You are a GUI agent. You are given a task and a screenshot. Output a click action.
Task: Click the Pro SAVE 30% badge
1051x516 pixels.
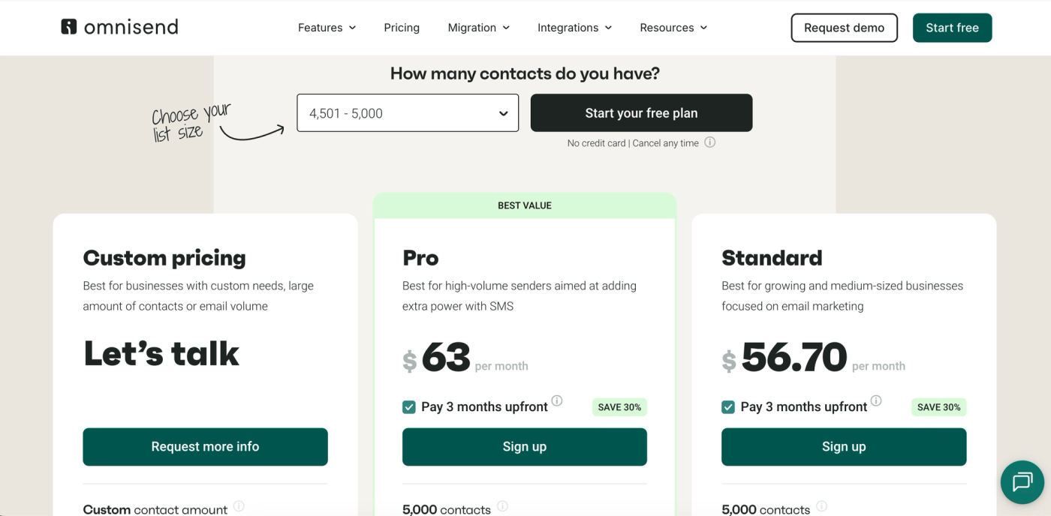click(619, 407)
